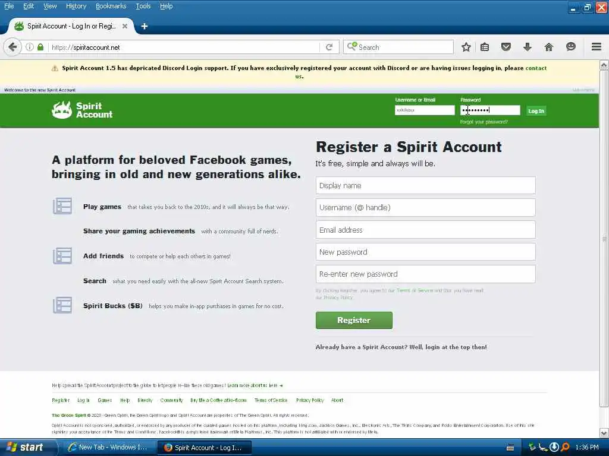Click the Spirit Account logo in header

82,110
